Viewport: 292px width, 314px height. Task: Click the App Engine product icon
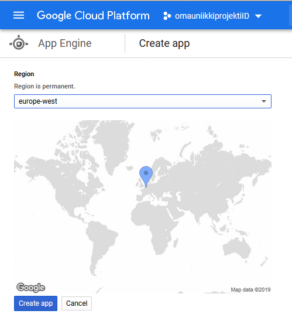19,43
